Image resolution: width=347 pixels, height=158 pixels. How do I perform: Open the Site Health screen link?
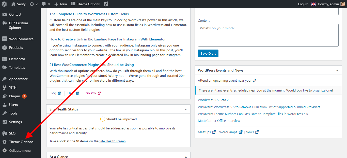pyautogui.click(x=112, y=141)
